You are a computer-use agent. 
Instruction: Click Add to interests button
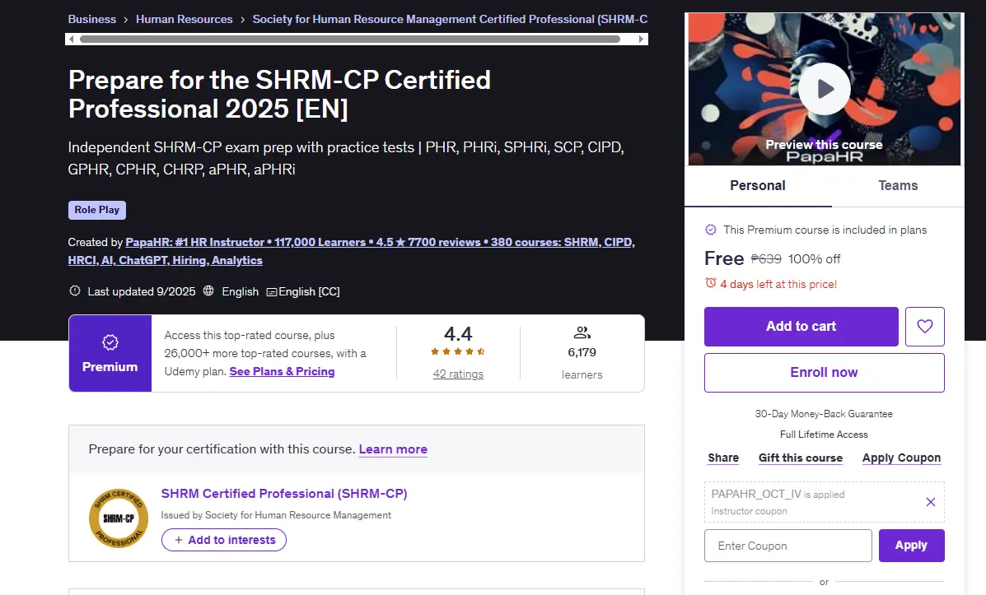(224, 540)
